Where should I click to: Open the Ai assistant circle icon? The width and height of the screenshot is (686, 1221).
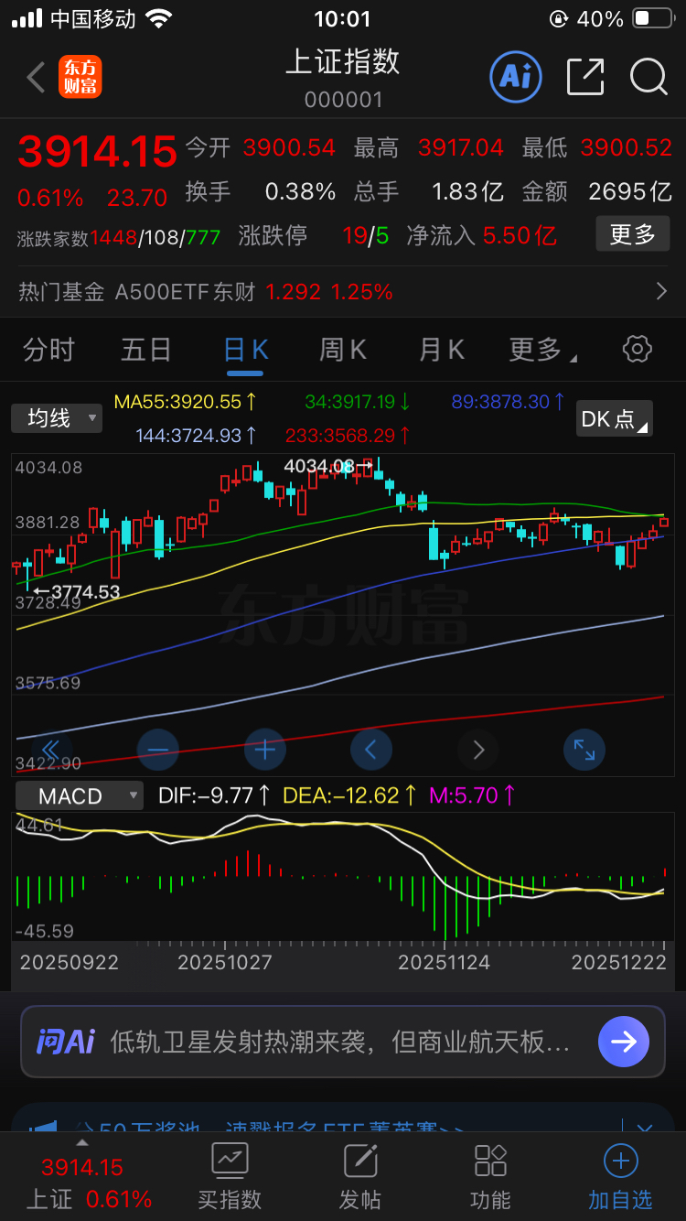pyautogui.click(x=516, y=76)
